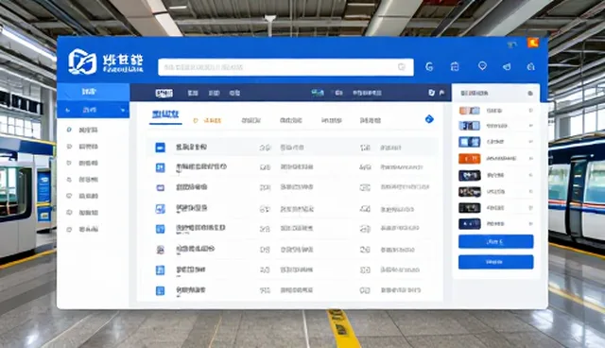The width and height of the screenshot is (605, 348).
Task: Open the first thumbnail in the right panel list
Action: pos(469,111)
